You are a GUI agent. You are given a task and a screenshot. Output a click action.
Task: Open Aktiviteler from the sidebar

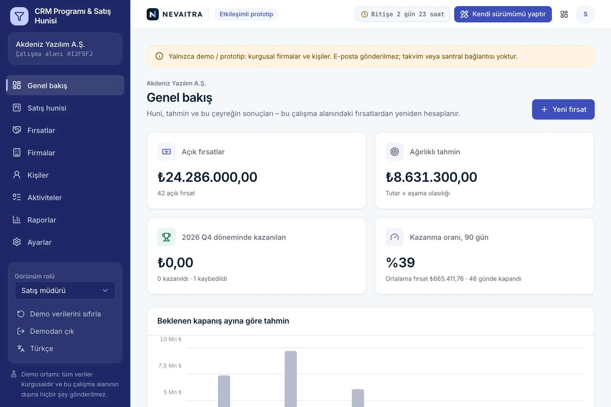65,197
